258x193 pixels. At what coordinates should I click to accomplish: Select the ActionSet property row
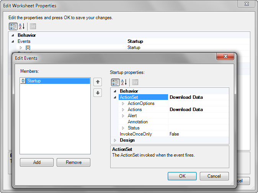pyautogui.click(x=173, y=97)
